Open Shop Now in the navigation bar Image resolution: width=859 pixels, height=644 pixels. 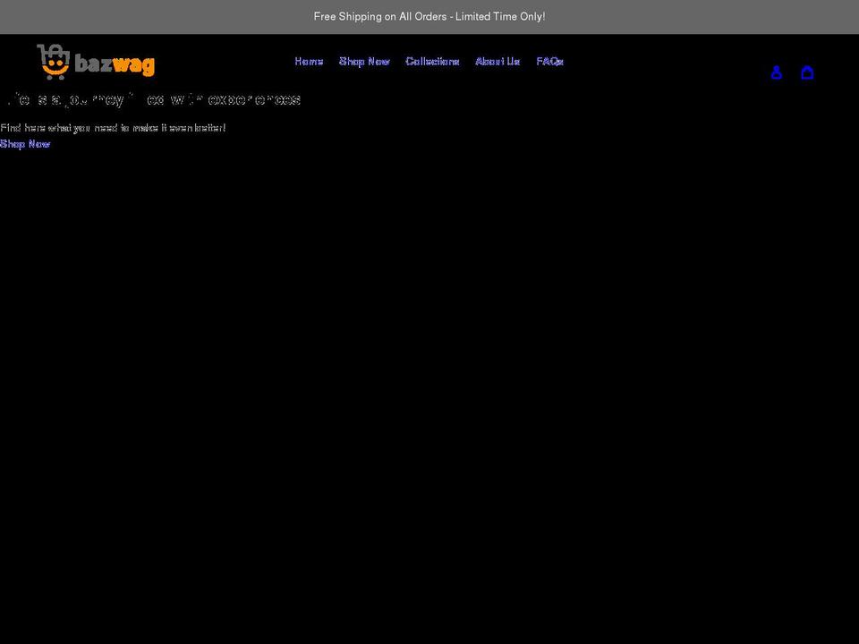point(364,62)
